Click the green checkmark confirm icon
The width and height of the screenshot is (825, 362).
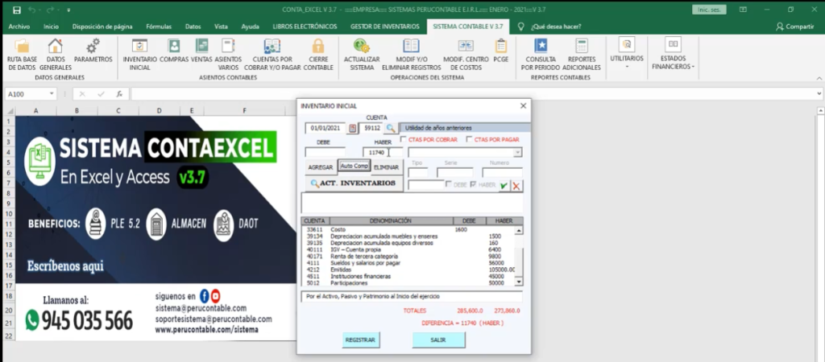[x=504, y=186]
